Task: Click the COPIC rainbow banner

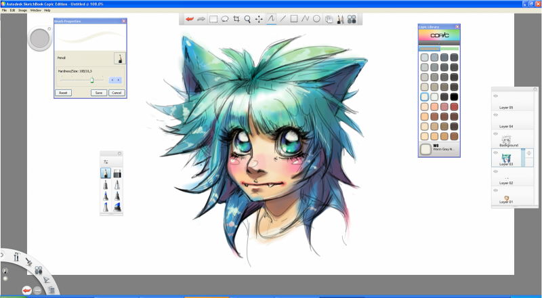Action: click(x=439, y=35)
